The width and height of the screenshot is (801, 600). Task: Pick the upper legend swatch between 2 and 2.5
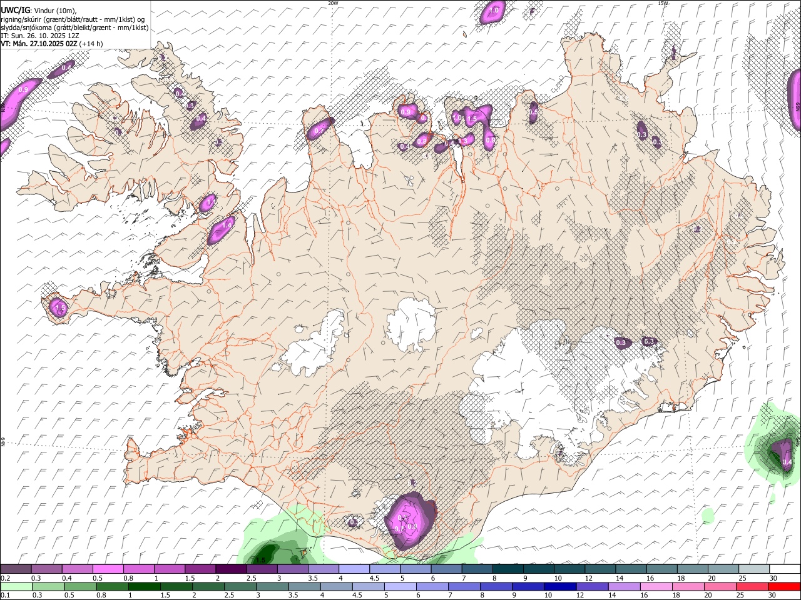coord(232,569)
